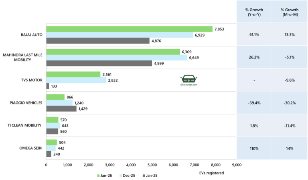This screenshot has width=308, height=180.
Task: Click Piaggio's green bar labeled 866
Action: click(x=55, y=97)
